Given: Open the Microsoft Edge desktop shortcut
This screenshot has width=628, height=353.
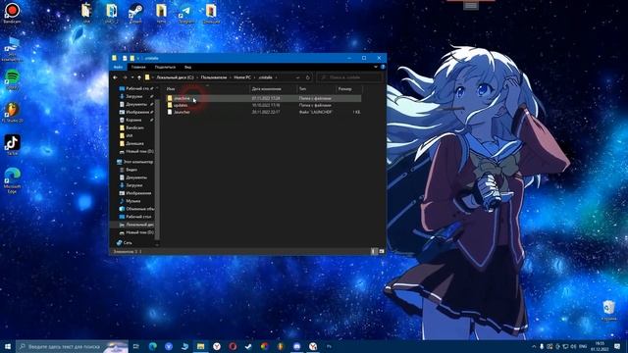Looking at the screenshot, I should (12, 180).
